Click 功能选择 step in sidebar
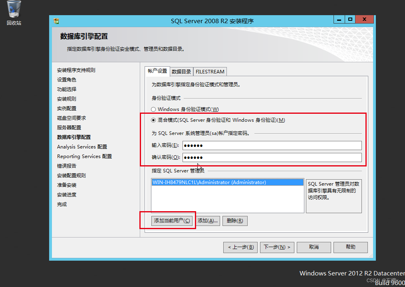Viewport: 405px width, 287px height. point(67,89)
